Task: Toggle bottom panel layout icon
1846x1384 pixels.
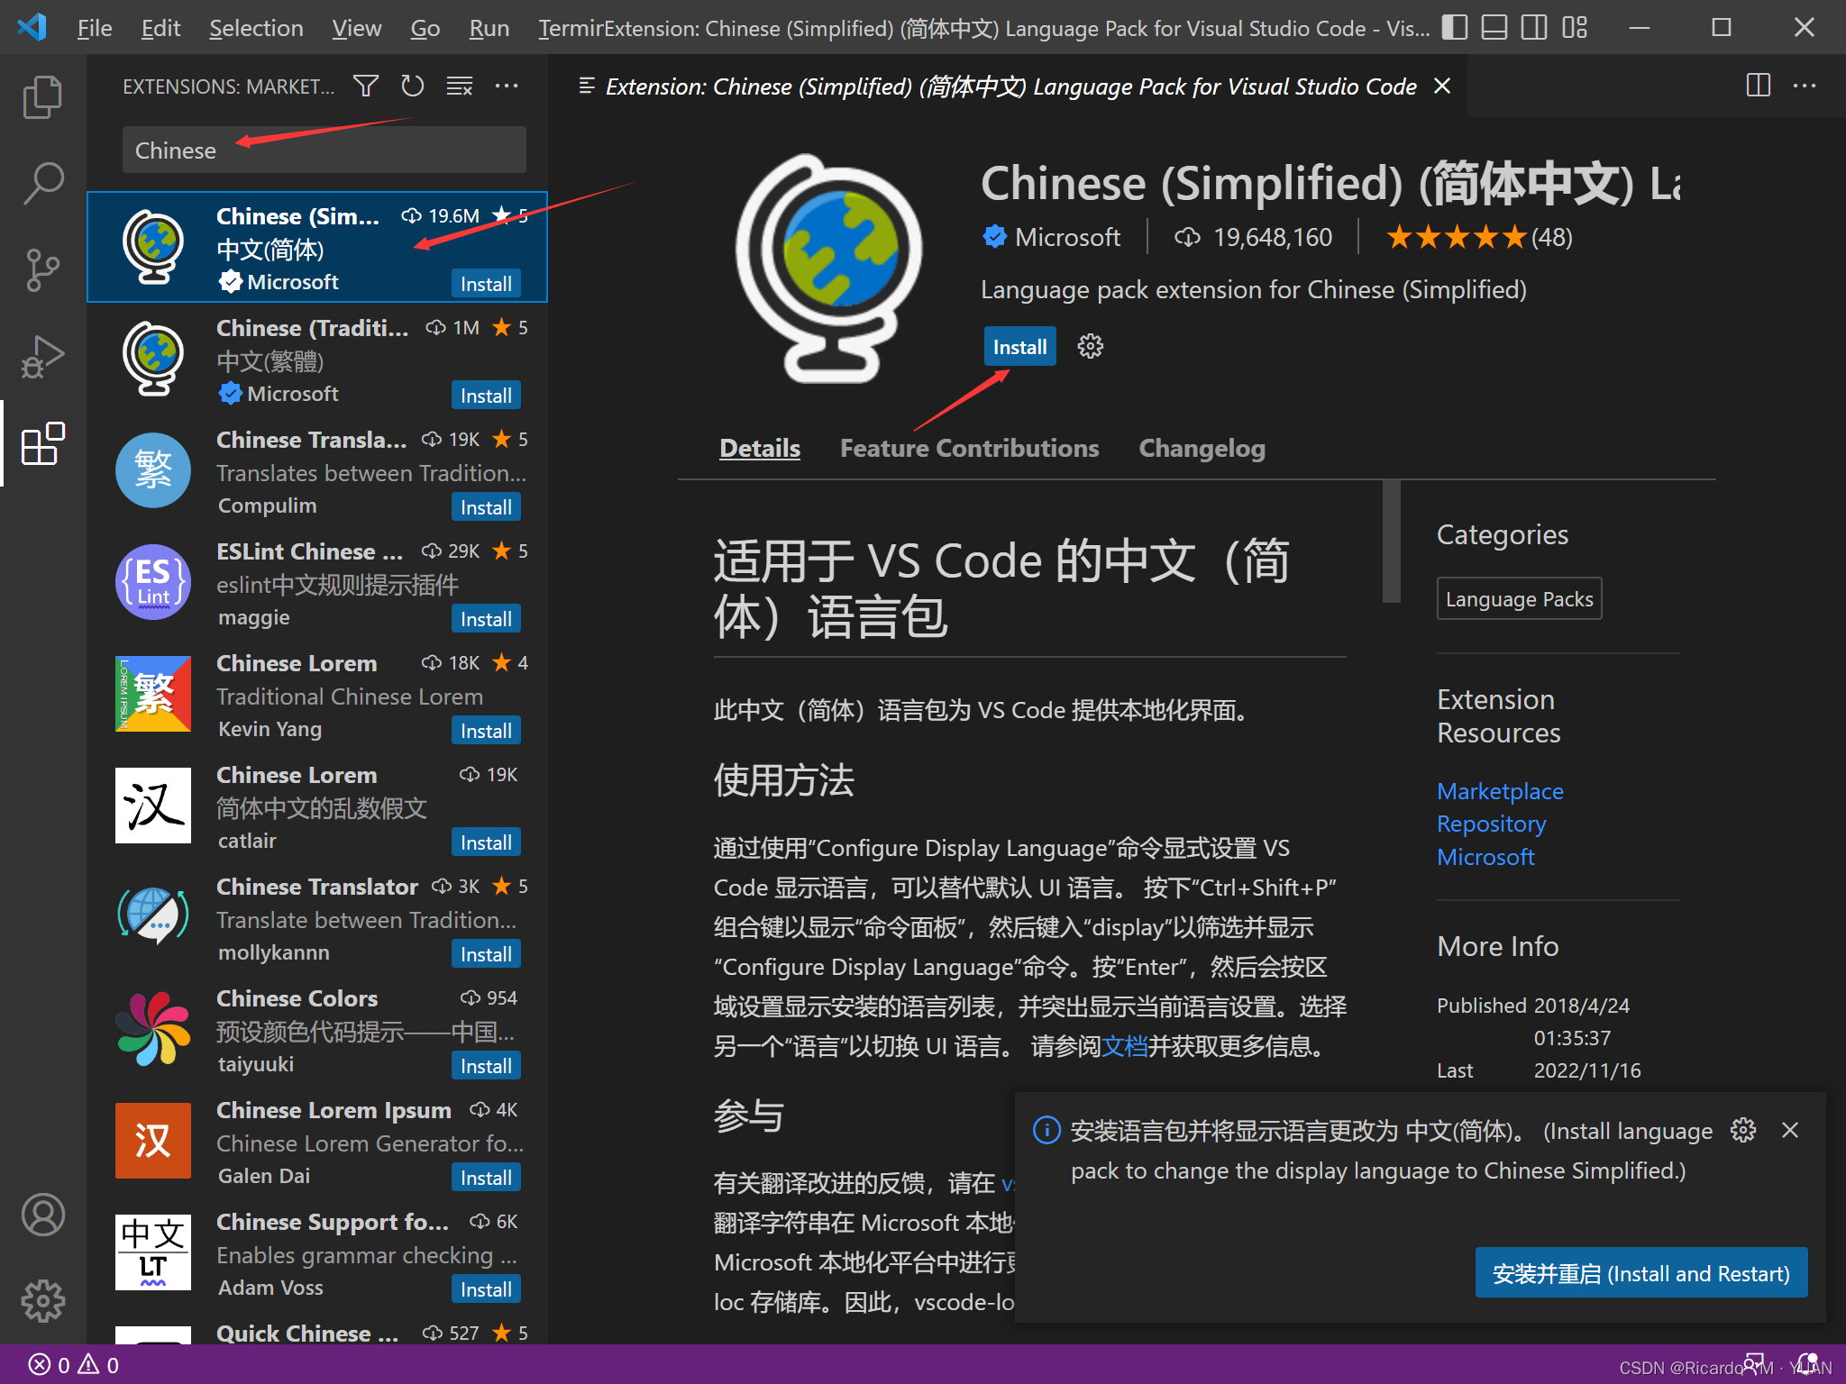Action: (1494, 28)
